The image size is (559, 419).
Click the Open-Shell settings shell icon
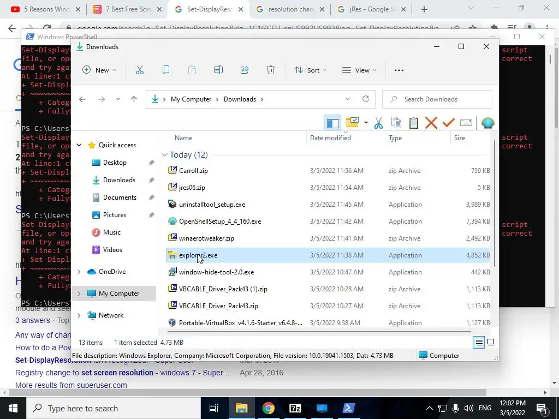(x=487, y=123)
